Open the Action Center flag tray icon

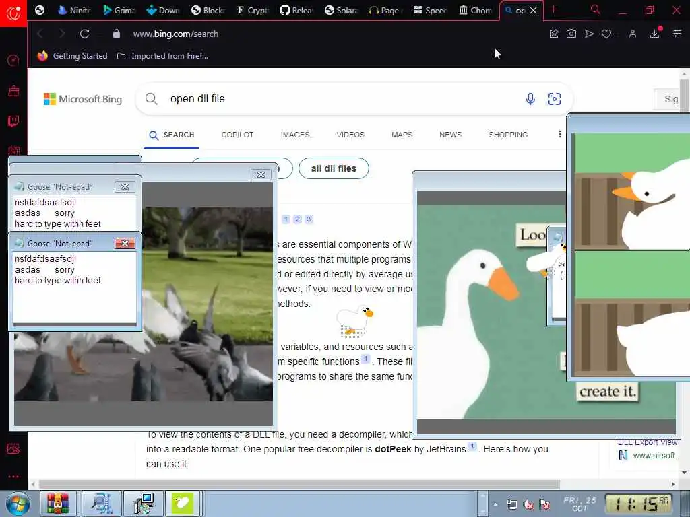pos(544,504)
